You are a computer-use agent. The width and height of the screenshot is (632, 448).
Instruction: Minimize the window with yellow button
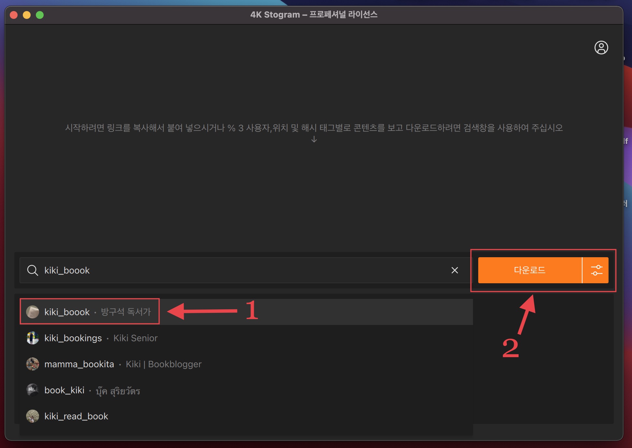27,15
